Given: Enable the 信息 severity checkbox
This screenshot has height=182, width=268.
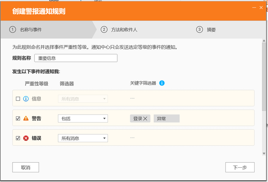Looking at the screenshot, I should tap(18, 99).
